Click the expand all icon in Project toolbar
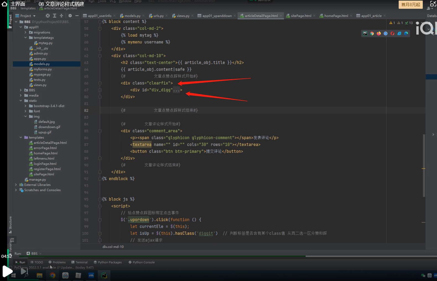 [x=54, y=16]
